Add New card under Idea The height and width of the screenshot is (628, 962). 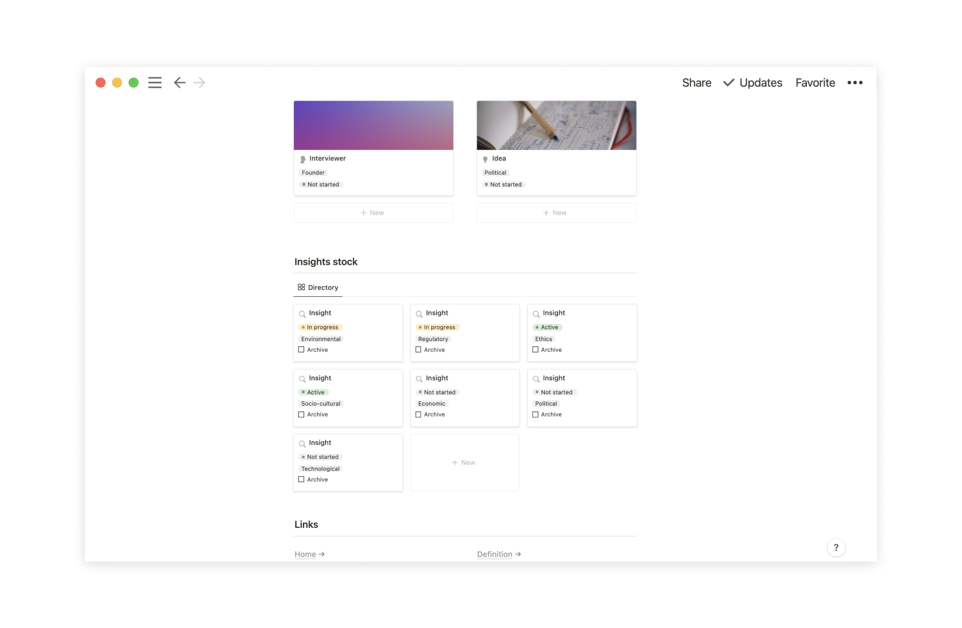(x=557, y=213)
